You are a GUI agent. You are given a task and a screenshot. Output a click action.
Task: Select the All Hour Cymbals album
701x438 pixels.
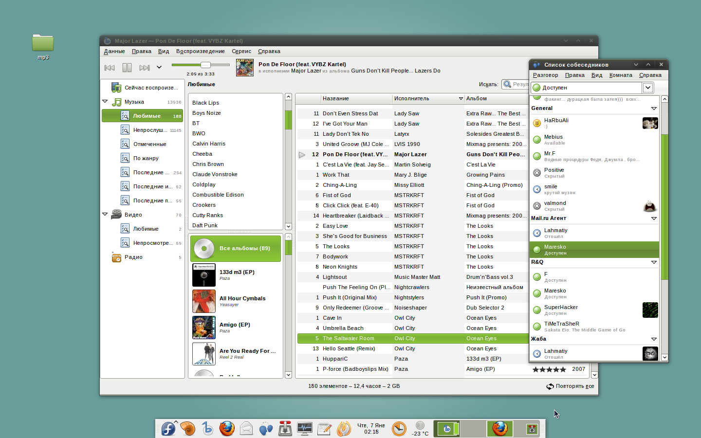click(236, 301)
